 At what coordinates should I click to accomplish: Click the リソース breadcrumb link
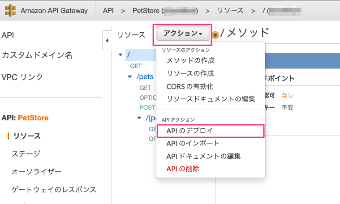coord(230,11)
